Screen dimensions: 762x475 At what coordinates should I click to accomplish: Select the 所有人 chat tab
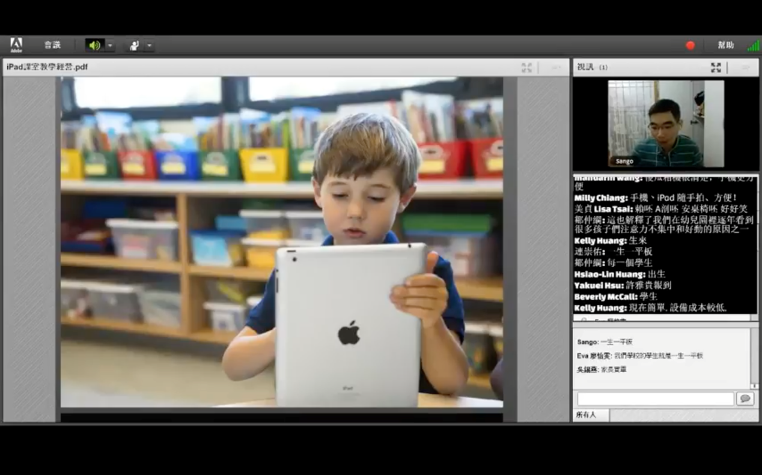pyautogui.click(x=591, y=415)
